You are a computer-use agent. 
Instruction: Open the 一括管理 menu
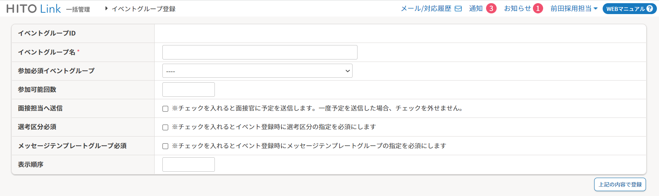coord(78,10)
